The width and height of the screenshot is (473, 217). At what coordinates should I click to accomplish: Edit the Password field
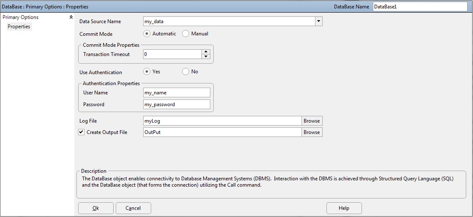click(x=177, y=104)
